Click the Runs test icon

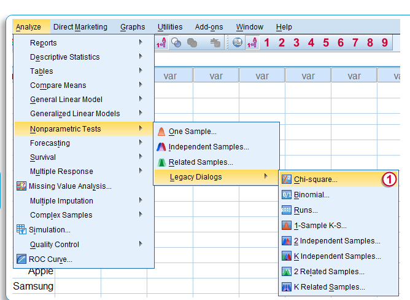pos(286,210)
